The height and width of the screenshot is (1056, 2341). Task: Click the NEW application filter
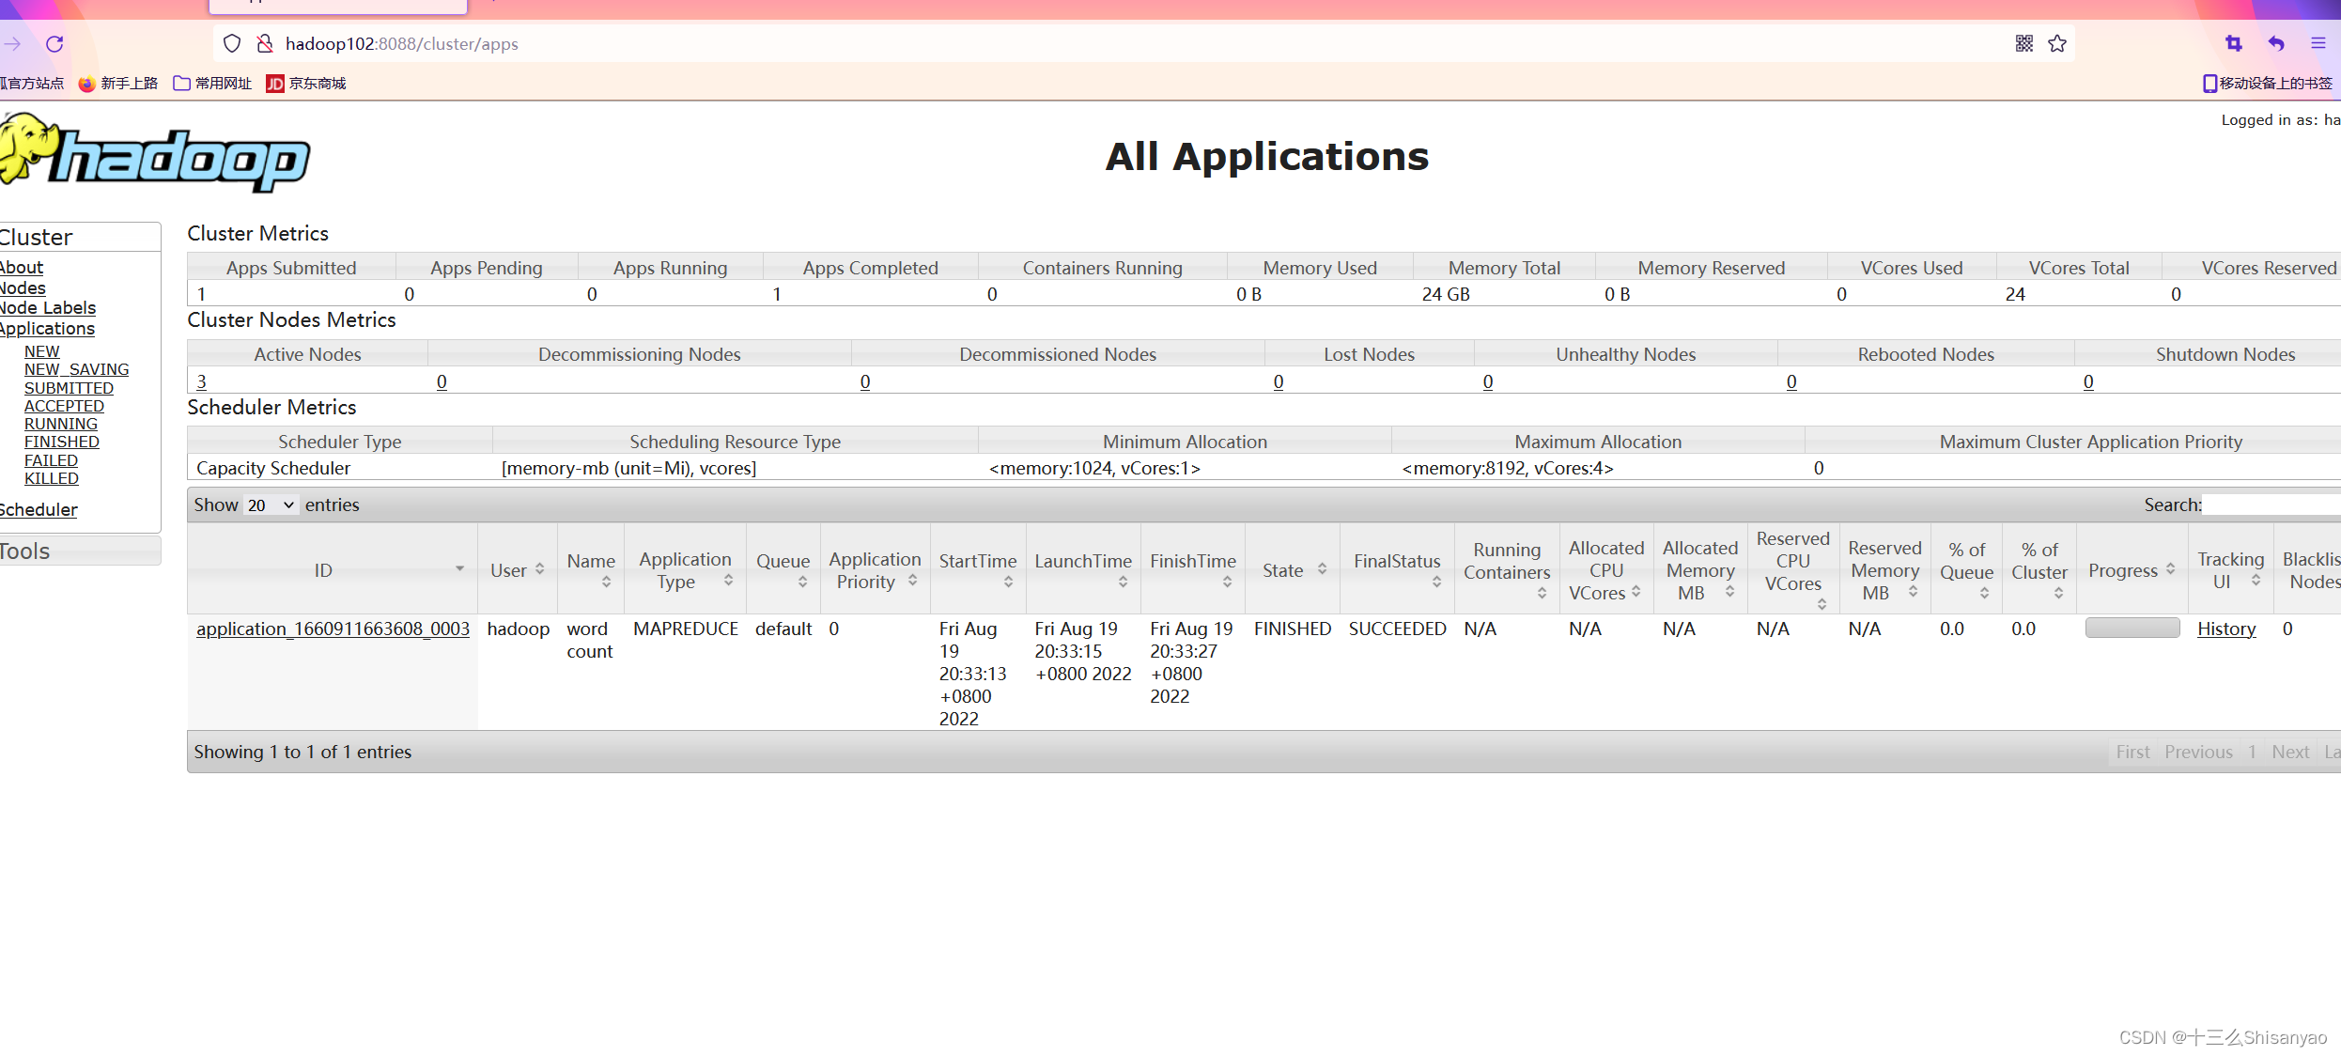(x=40, y=349)
